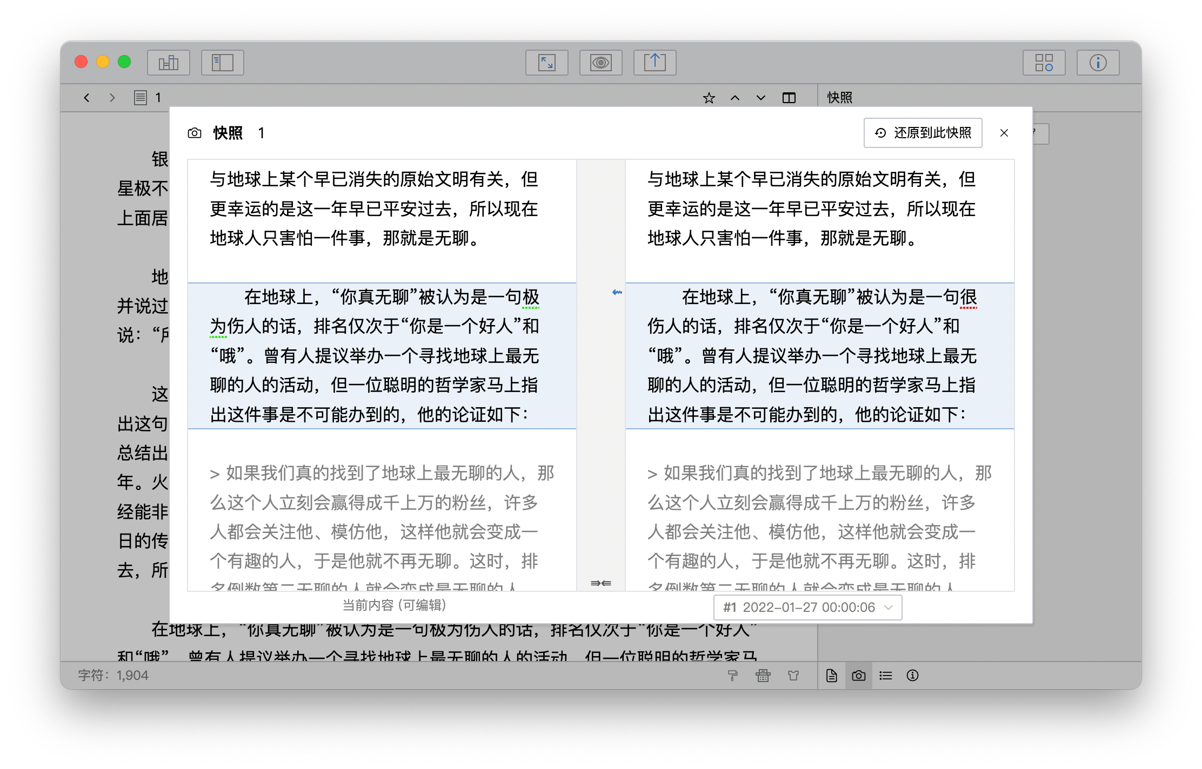
Task: Jump to the next item with the down chevron
Action: pyautogui.click(x=761, y=98)
